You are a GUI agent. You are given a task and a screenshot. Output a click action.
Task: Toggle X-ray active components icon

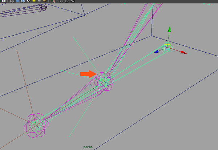[x=67, y=1]
